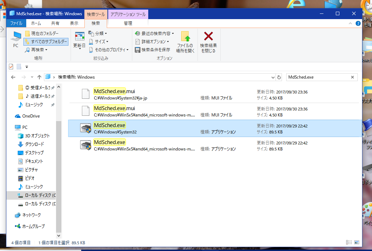Click the sidebar scrollbar down arrow
This screenshot has width=372, height=251.
click(x=59, y=236)
